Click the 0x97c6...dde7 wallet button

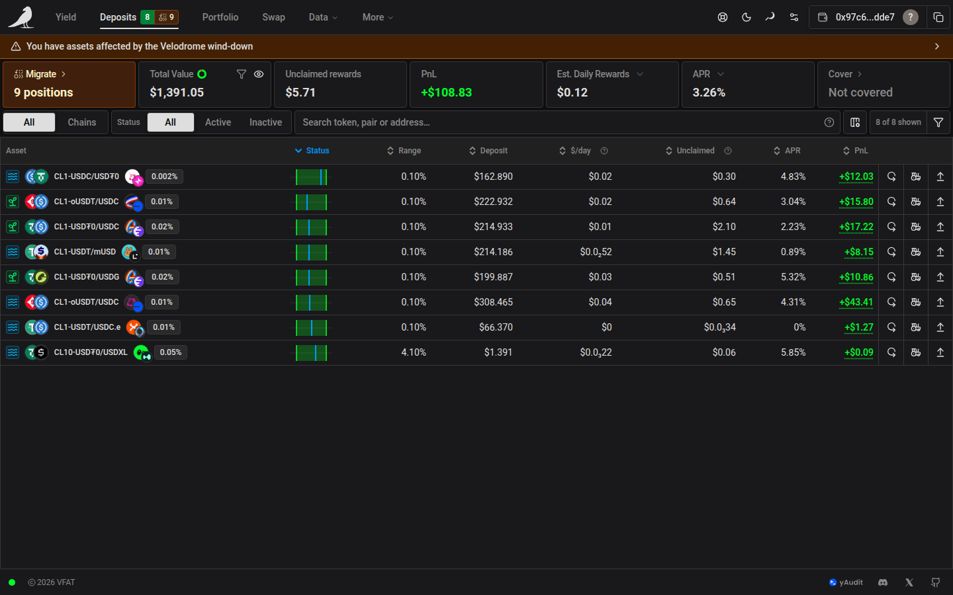[x=866, y=17]
